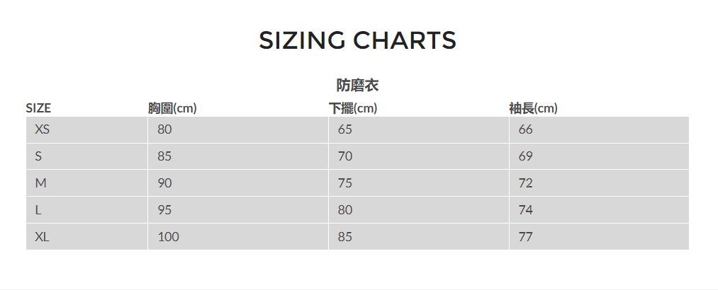Select the 防磨衣 table title
718x290 pixels.
tap(358, 86)
